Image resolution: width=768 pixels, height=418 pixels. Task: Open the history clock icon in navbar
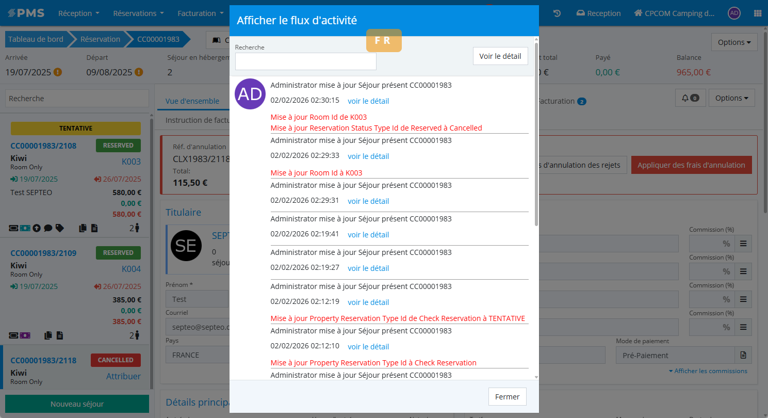(557, 13)
